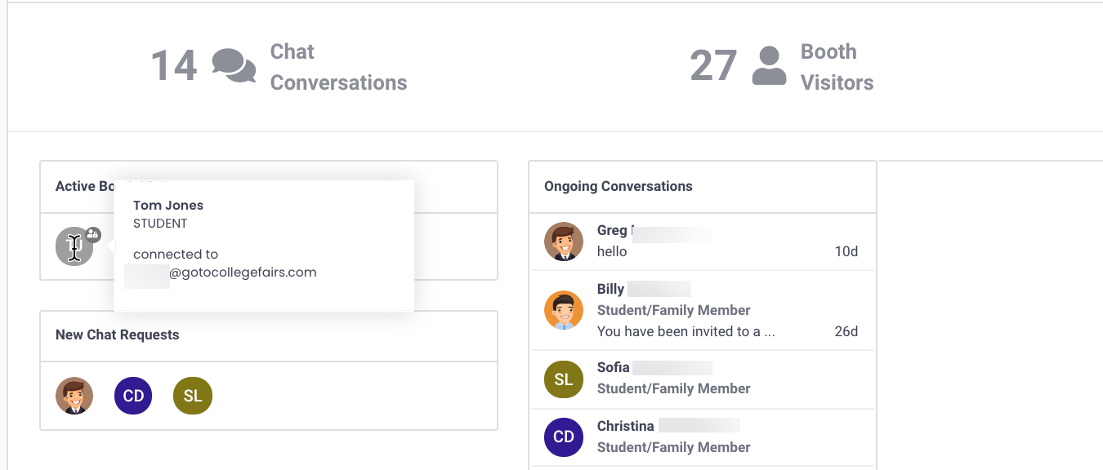Image resolution: width=1103 pixels, height=470 pixels.
Task: Open Billy's "You have been invited" message
Action: 685,331
